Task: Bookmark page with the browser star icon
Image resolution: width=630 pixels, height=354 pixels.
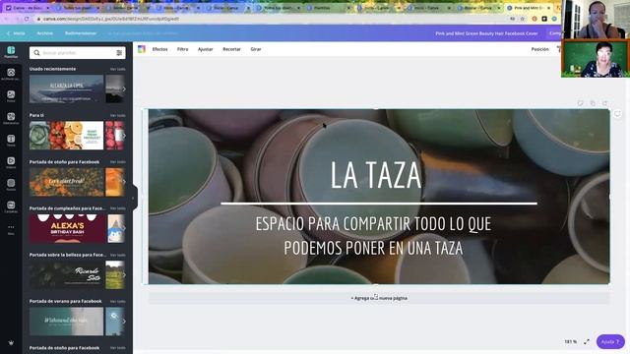Action: click(523, 19)
